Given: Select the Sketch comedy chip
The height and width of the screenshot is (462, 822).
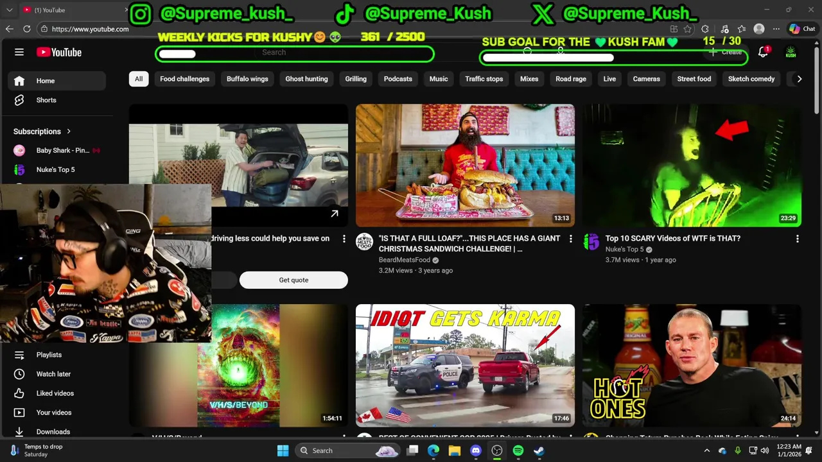Looking at the screenshot, I should coord(751,79).
